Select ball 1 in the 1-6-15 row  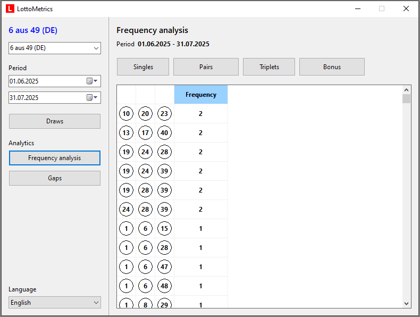pyautogui.click(x=126, y=229)
